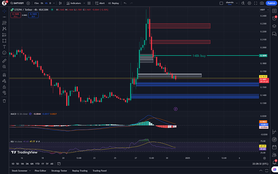Take a chart snapshot with camera icon
Viewport: 278px width, 174px height.
tap(261, 3)
